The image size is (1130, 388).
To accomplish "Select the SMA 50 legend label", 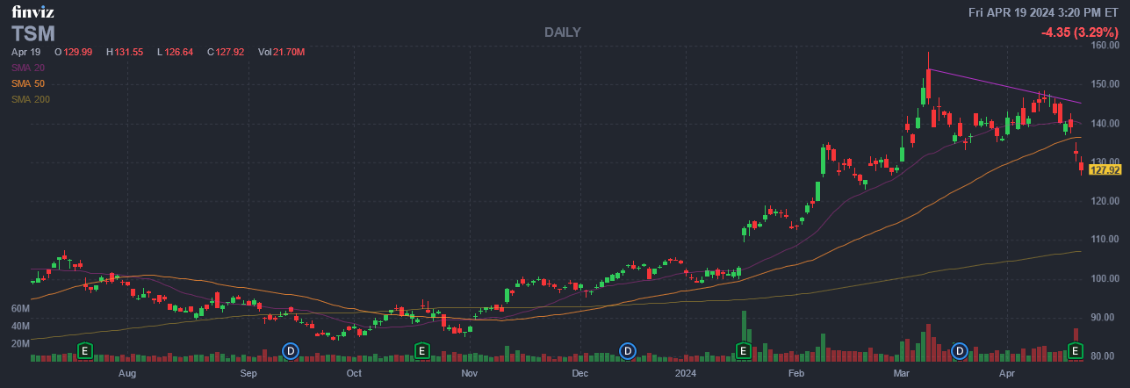I will pos(30,83).
